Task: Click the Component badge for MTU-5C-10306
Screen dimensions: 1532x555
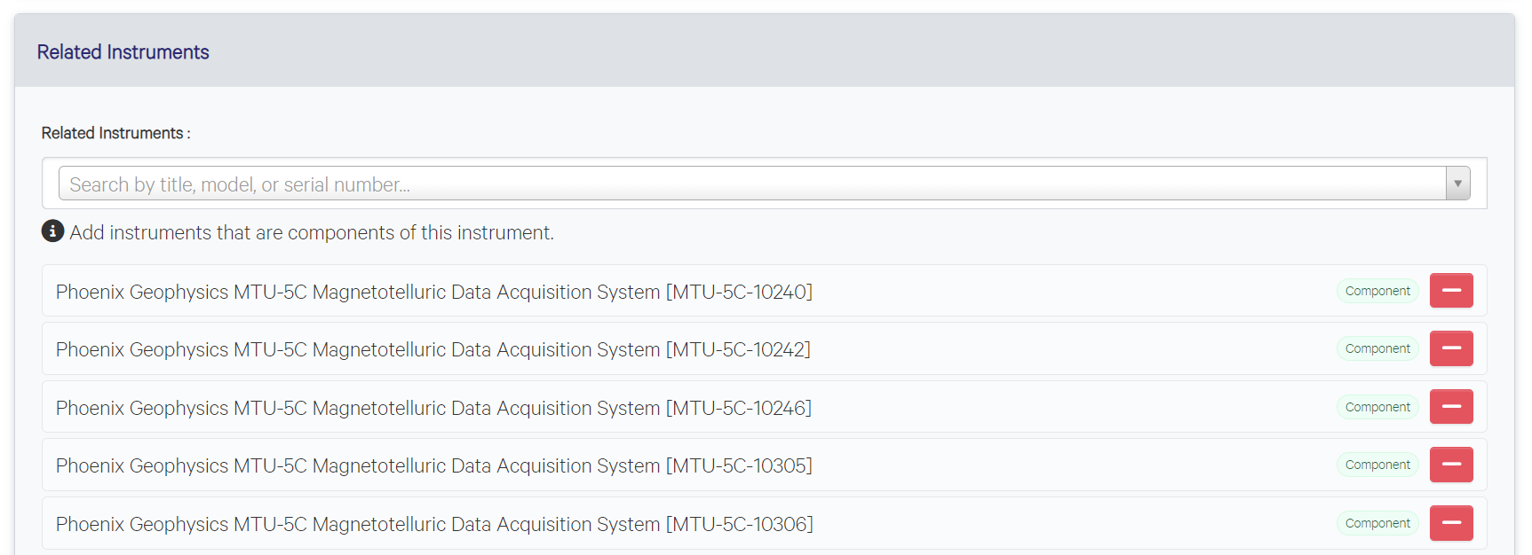Action: (x=1377, y=523)
